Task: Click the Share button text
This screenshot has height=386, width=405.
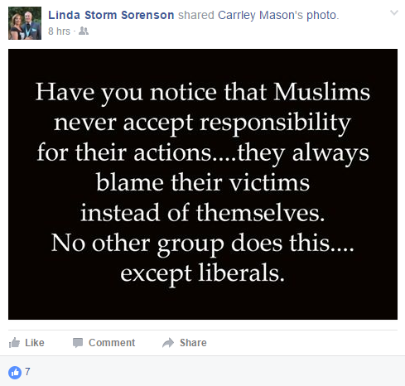Action: tap(193, 343)
